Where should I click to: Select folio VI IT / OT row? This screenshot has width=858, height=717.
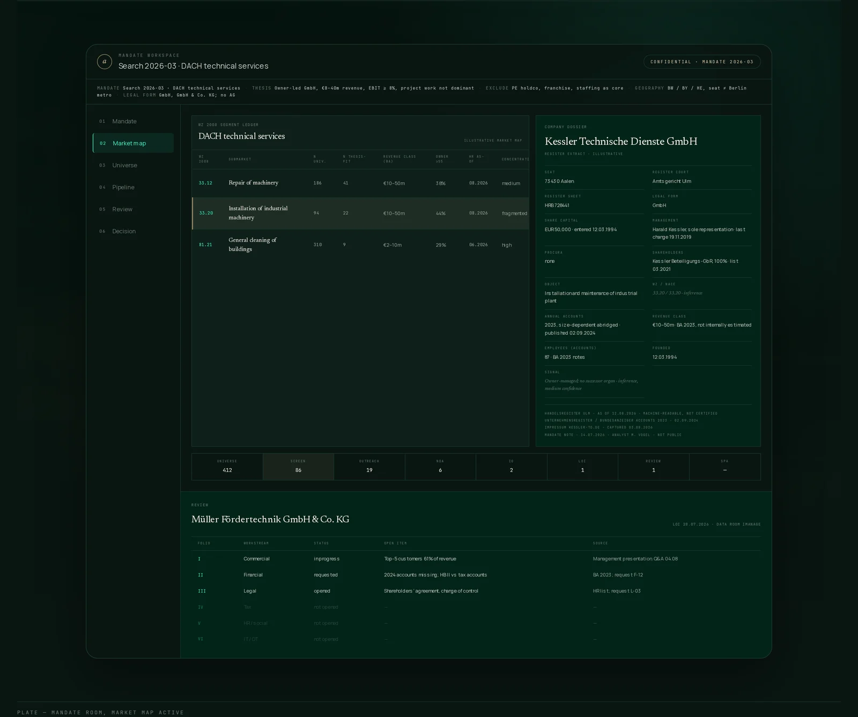click(x=476, y=639)
